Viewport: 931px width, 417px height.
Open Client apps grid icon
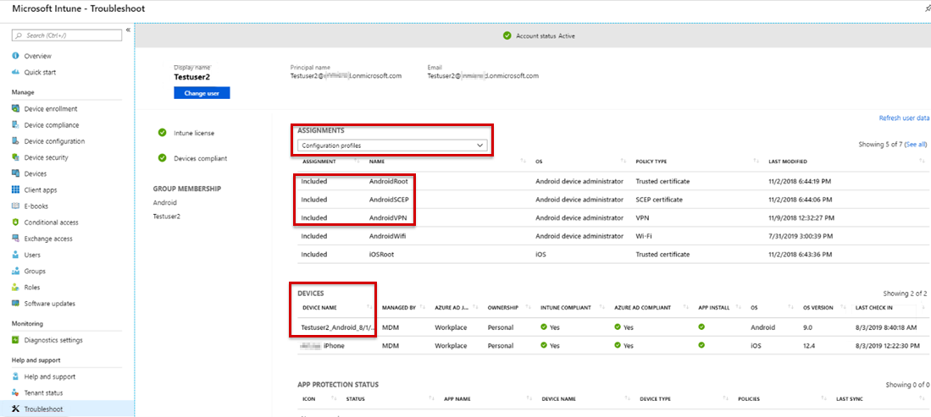(16, 189)
